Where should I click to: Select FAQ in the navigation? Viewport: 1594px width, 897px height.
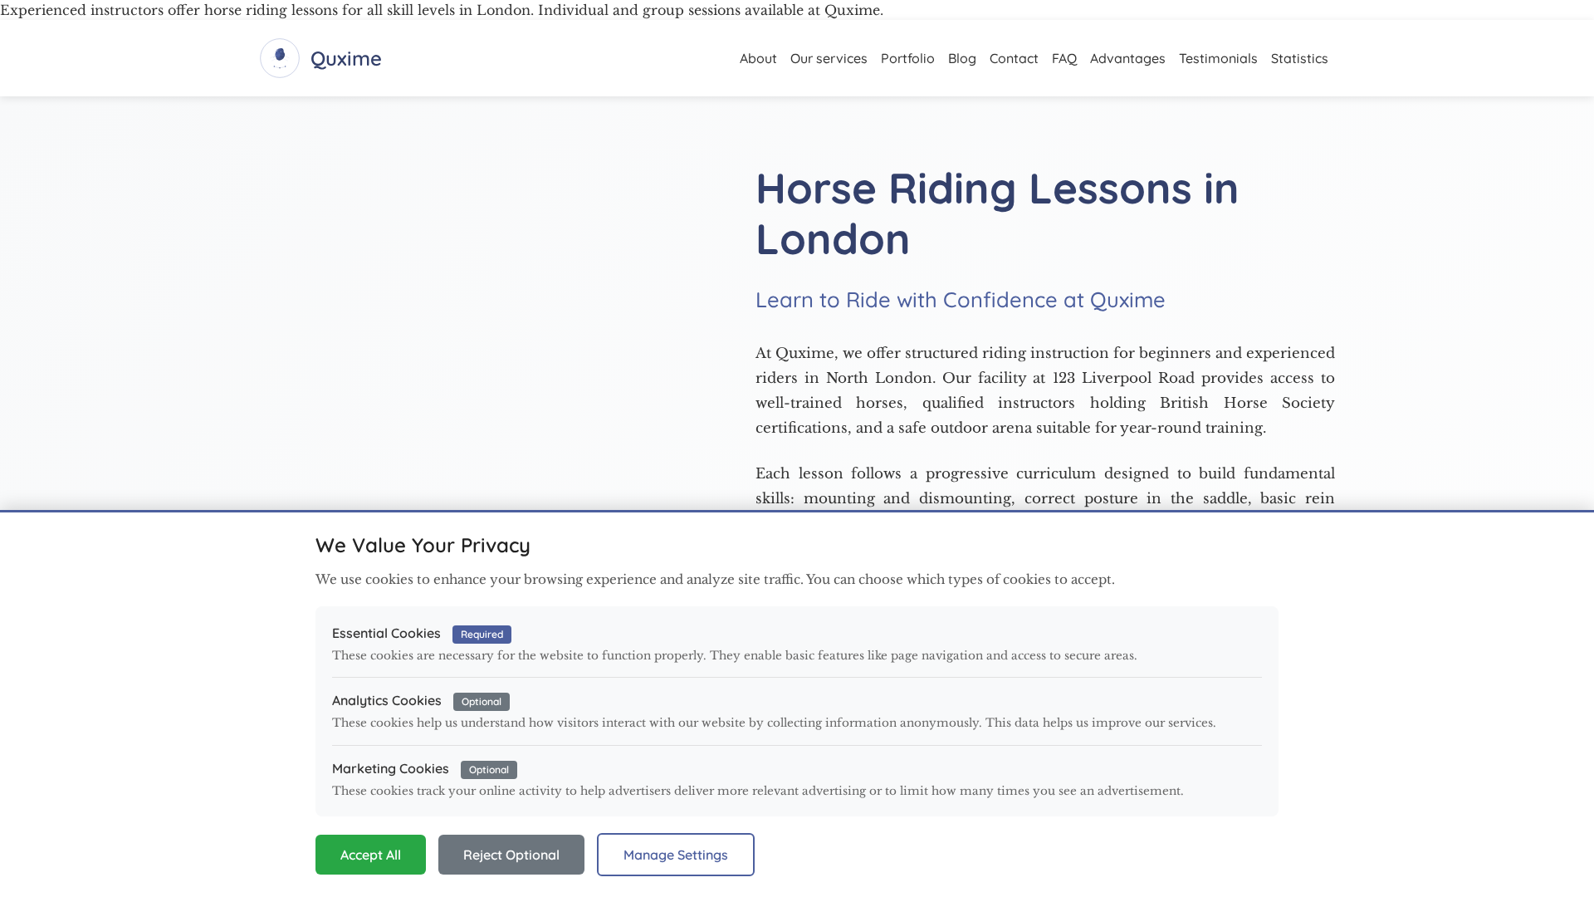1064,58
